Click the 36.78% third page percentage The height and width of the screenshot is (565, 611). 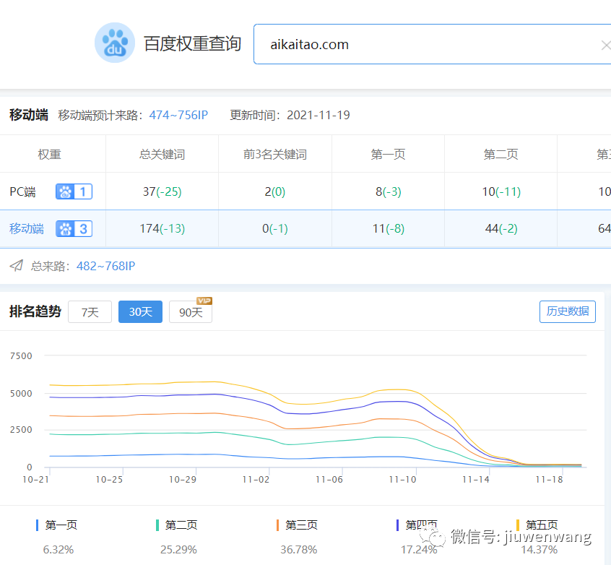[299, 549]
